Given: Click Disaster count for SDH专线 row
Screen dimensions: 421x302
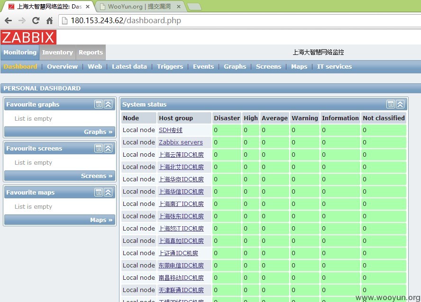Looking at the screenshot, I should 227,130.
